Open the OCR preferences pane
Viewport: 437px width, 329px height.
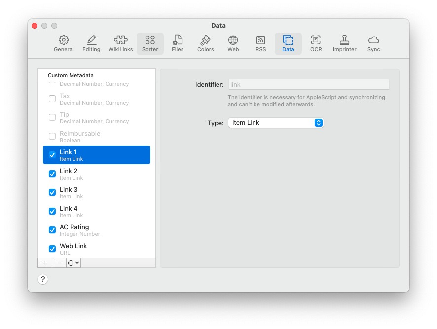pyautogui.click(x=316, y=44)
